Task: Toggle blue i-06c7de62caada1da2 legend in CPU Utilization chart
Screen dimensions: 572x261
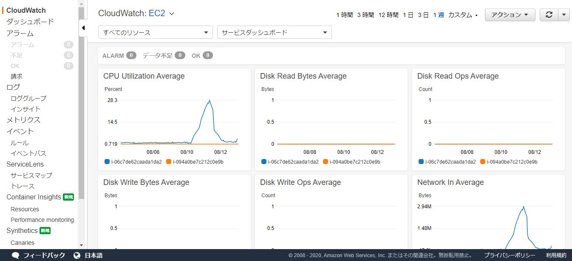Action: tap(133, 162)
